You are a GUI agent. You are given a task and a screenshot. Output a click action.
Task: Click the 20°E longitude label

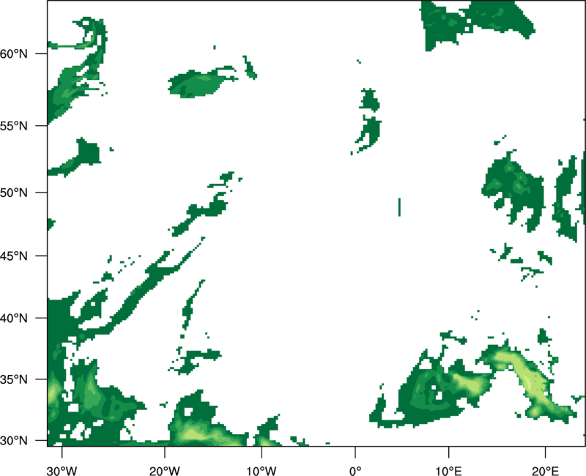[545, 471]
